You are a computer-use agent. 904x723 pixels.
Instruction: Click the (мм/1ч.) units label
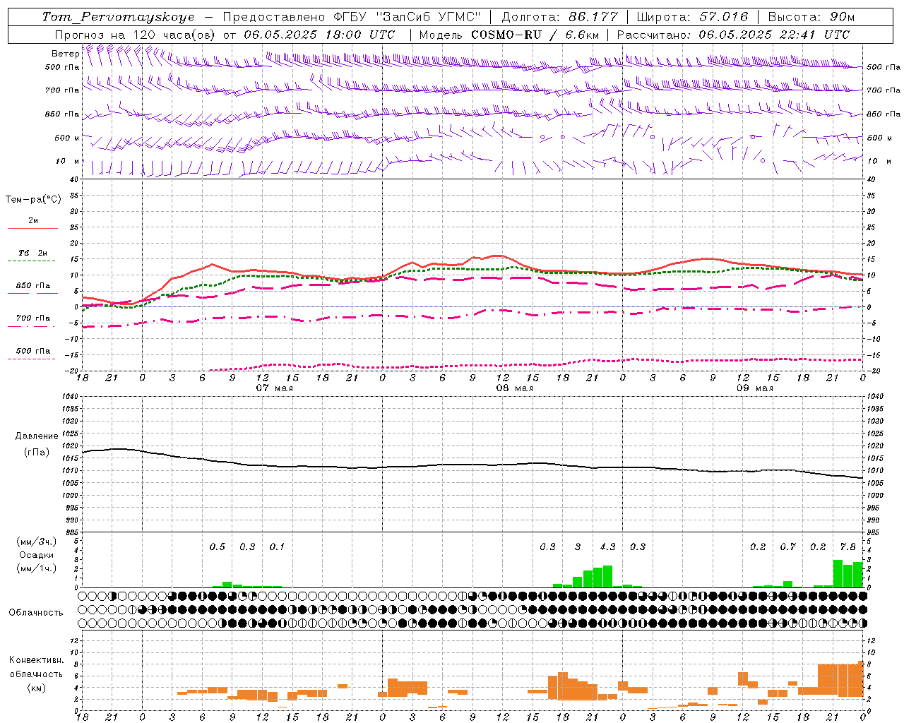pyautogui.click(x=37, y=568)
